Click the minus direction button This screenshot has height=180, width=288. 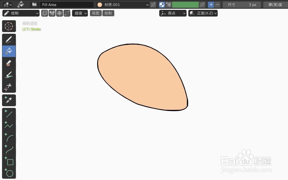click(x=217, y=5)
